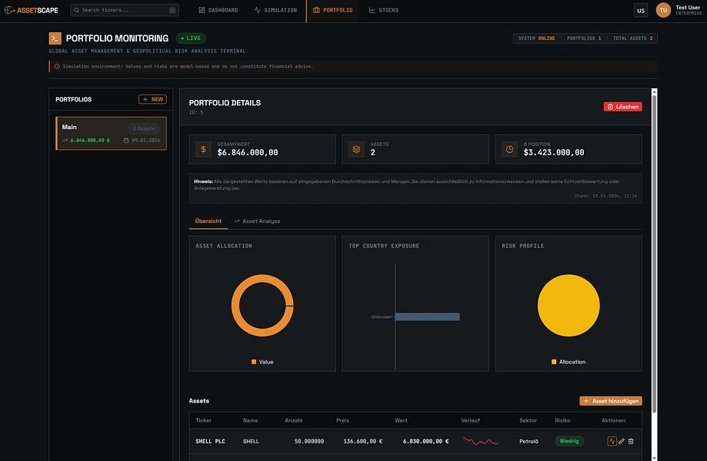Edit the SHELL PLC asset row

(622, 441)
